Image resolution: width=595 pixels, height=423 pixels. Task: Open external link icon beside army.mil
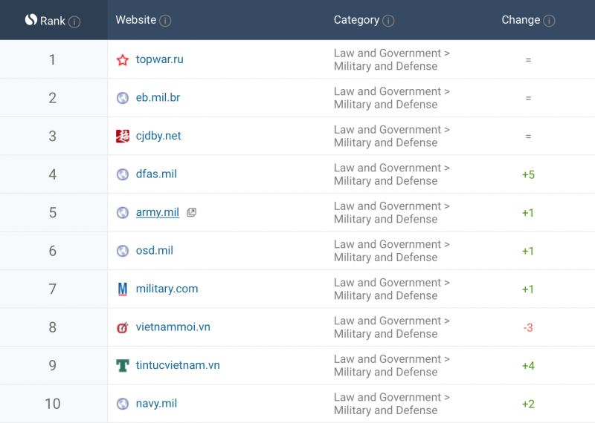tap(192, 212)
